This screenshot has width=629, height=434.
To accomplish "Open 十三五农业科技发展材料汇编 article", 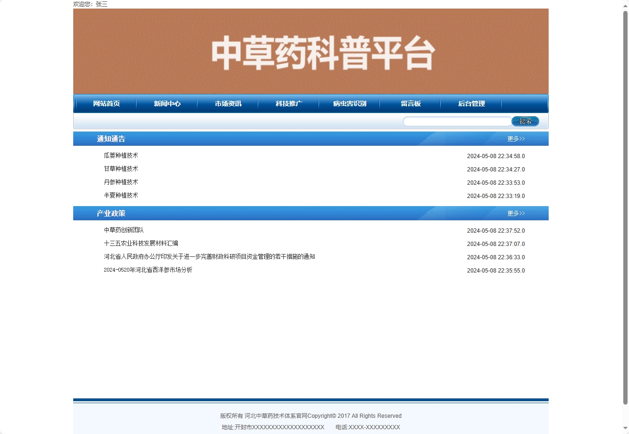I will tap(141, 243).
